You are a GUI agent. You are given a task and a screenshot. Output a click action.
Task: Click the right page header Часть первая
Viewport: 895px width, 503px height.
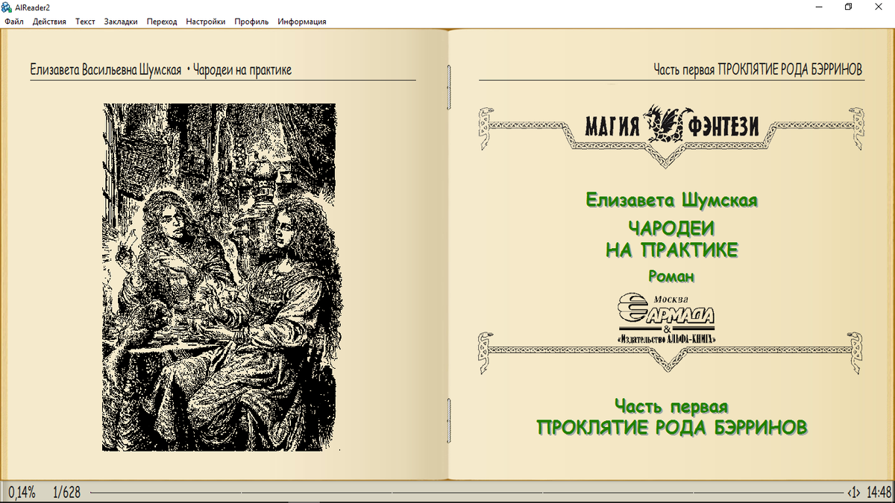(758, 70)
